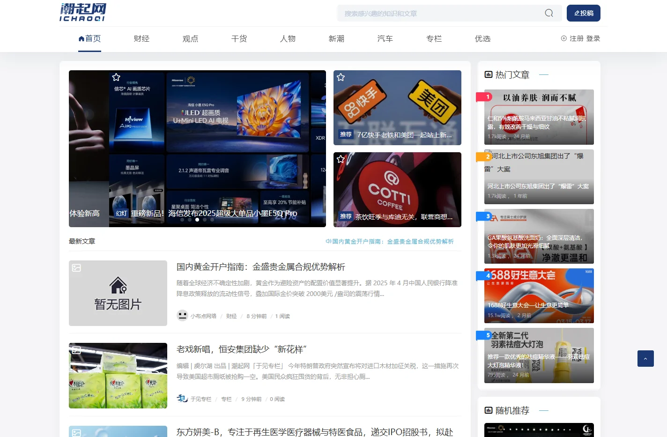Open hot article 2 about 东旭集团爆雷
The height and width of the screenshot is (437, 667).
(x=539, y=177)
